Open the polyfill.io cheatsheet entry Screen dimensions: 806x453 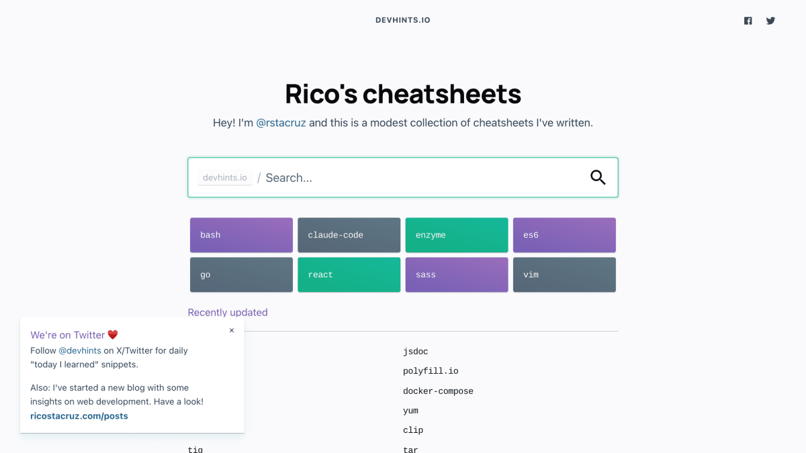[431, 371]
